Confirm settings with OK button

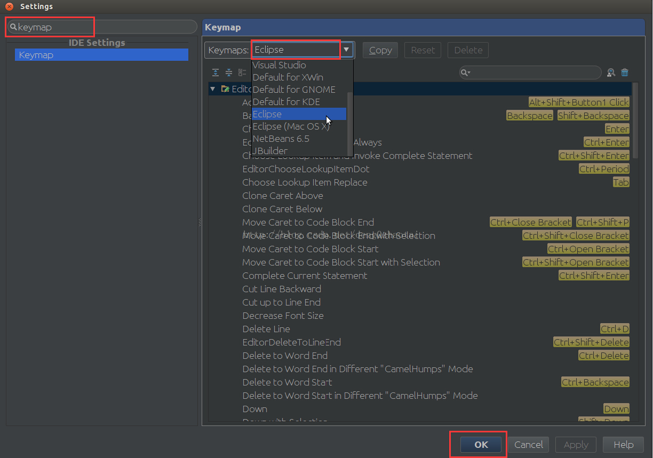tap(481, 445)
